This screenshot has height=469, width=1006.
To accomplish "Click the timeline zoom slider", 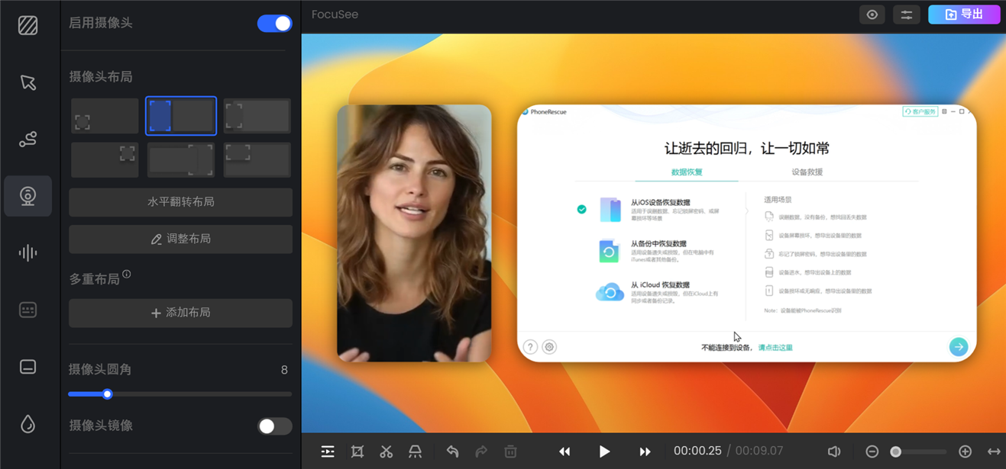I will point(919,451).
